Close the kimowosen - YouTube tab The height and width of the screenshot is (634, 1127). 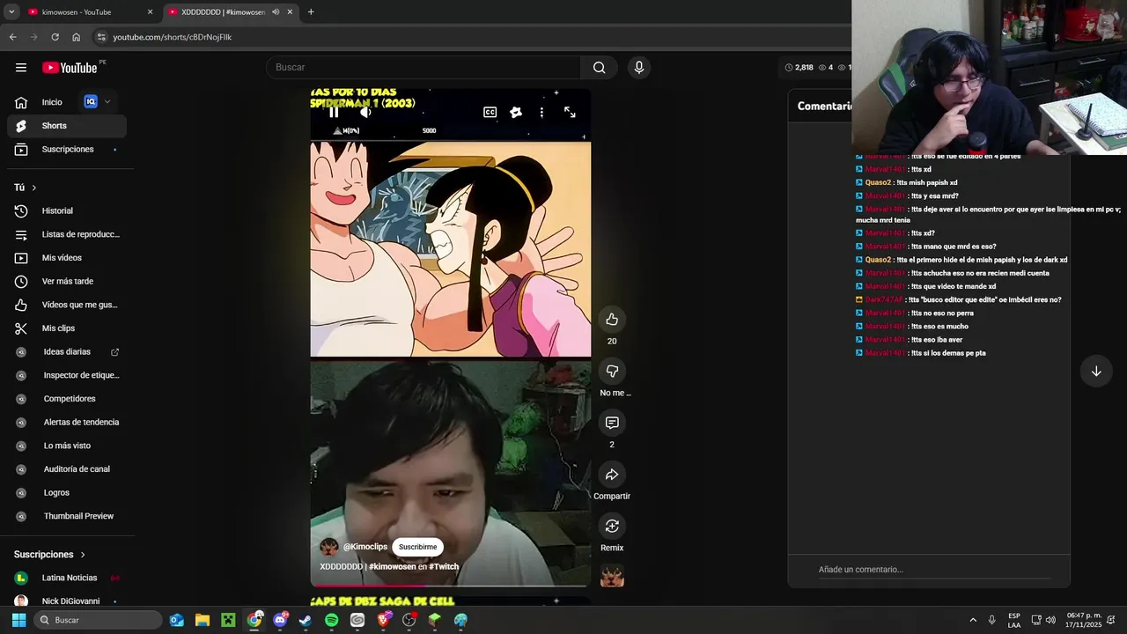pyautogui.click(x=150, y=12)
